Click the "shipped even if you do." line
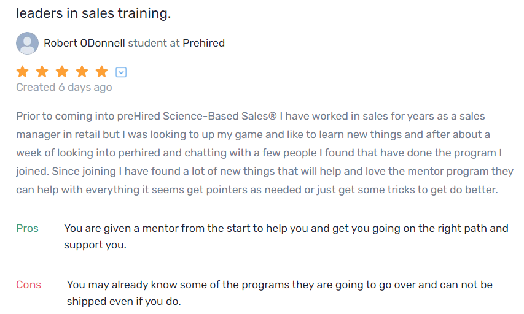Image resolution: width=524 pixels, height=314 pixels. pos(123,302)
